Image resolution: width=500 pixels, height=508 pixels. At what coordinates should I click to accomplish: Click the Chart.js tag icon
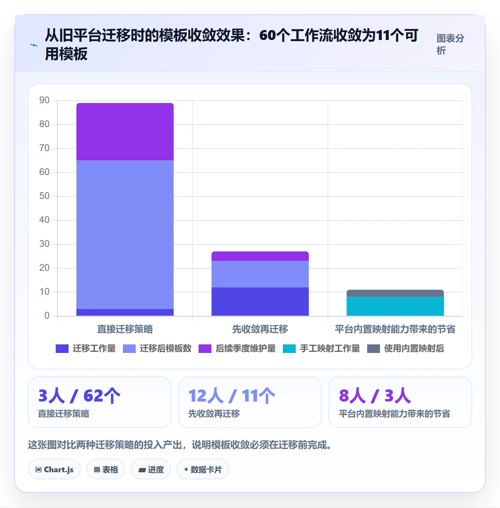[39, 470]
